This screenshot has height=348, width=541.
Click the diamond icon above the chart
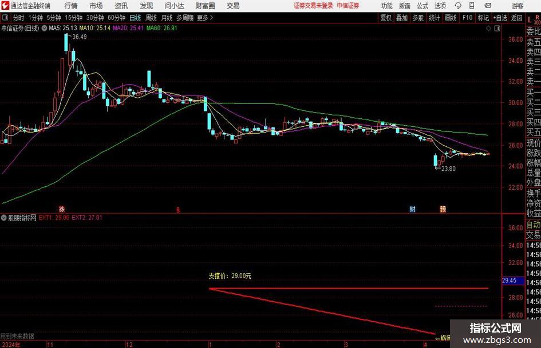pos(488,29)
